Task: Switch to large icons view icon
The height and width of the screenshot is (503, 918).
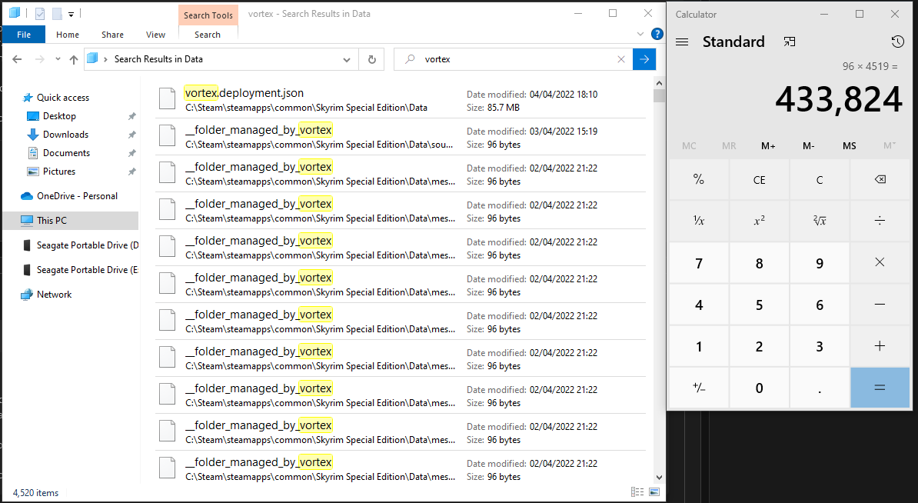Action: [654, 492]
